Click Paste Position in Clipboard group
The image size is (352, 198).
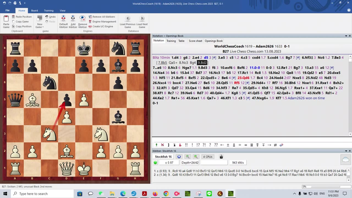point(22,17)
